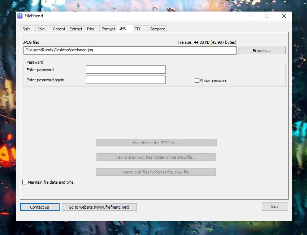
Task: Open the Encrypt tab
Action: (108, 29)
